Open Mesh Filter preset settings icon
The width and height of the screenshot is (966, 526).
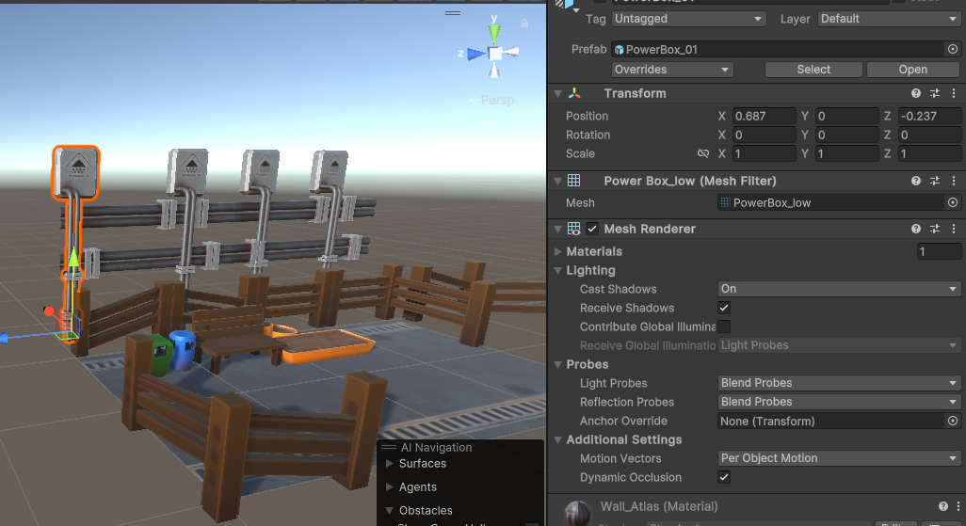[x=935, y=181]
